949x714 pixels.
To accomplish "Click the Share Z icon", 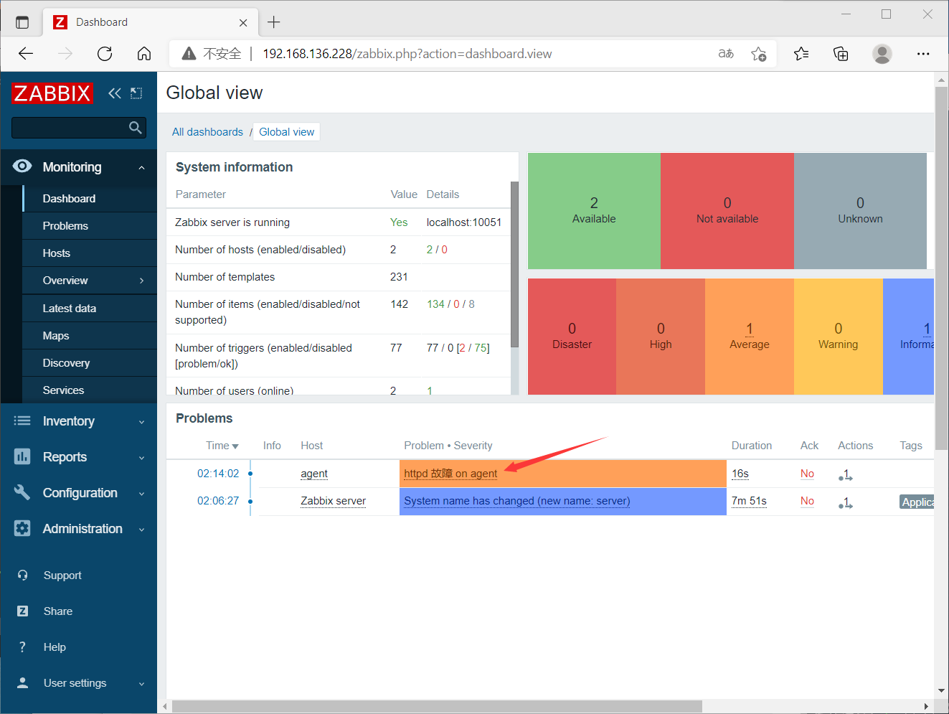I will [x=23, y=611].
